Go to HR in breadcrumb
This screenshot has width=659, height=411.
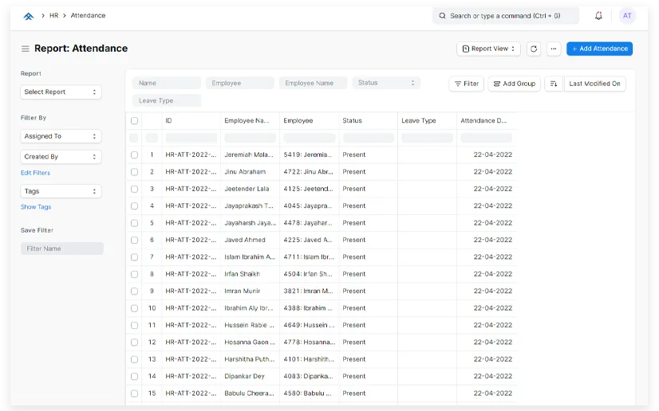(53, 16)
